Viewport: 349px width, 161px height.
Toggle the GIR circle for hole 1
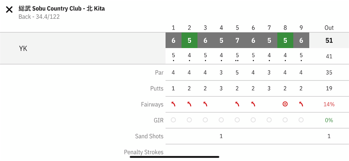[x=173, y=120]
